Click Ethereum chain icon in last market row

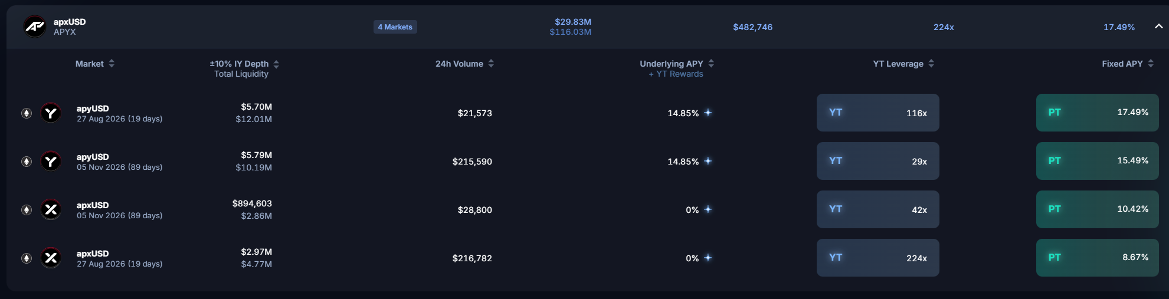(x=27, y=258)
